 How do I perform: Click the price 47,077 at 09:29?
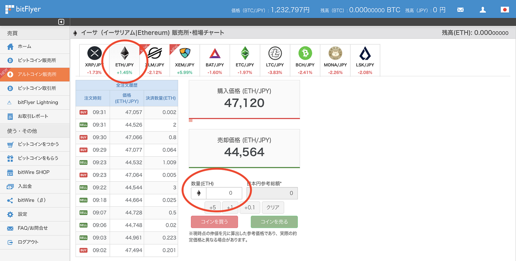click(x=134, y=150)
